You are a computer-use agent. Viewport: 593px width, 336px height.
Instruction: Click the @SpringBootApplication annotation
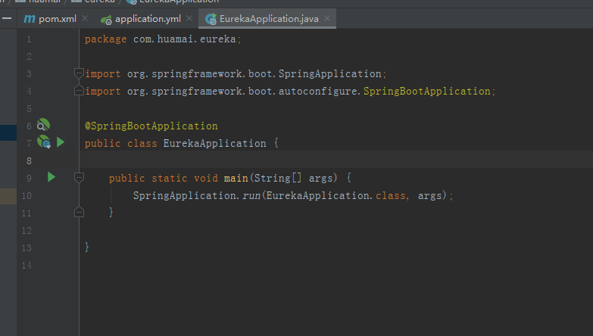[151, 126]
